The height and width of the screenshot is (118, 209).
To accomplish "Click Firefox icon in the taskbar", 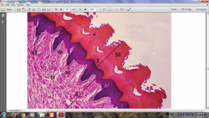I will point(13,115).
